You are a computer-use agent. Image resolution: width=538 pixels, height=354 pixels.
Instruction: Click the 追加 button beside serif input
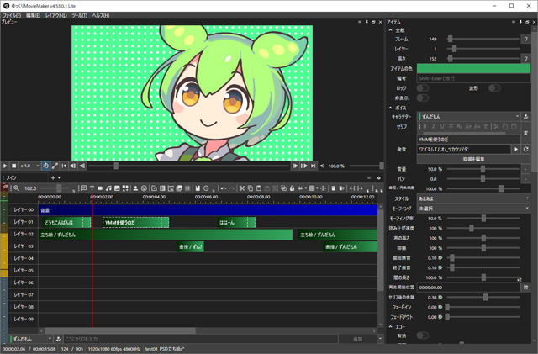(x=357, y=339)
